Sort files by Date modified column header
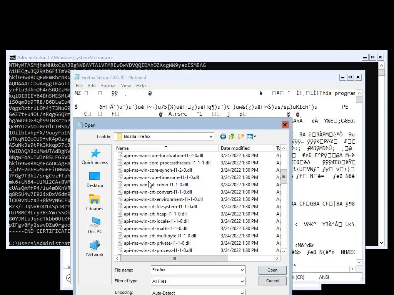Image resolution: width=394 pixels, height=295 pixels. click(x=246, y=148)
